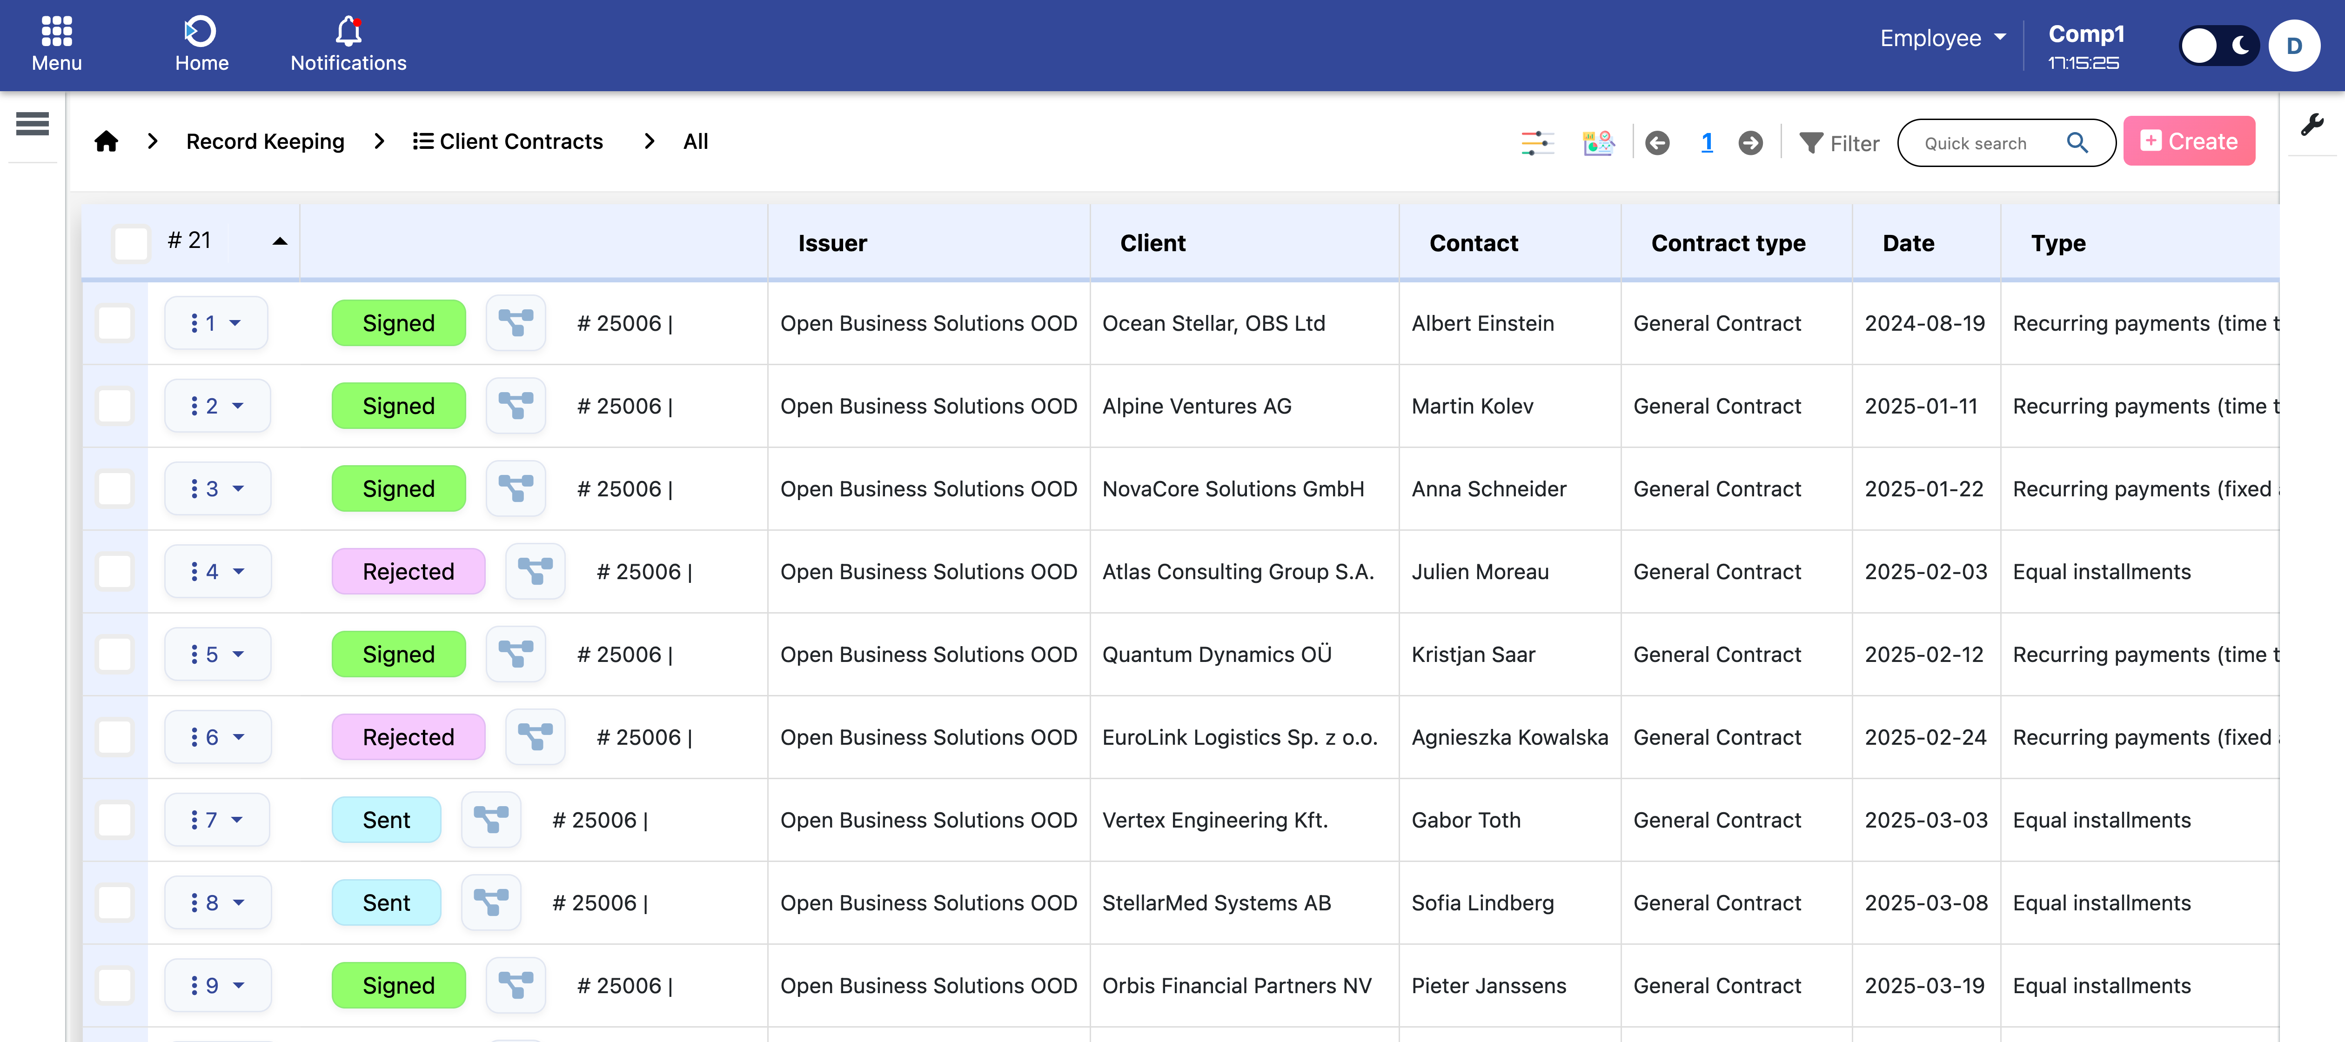Open workflow icon for Orbis Financial row
Image resolution: width=2345 pixels, height=1042 pixels.
pos(516,986)
